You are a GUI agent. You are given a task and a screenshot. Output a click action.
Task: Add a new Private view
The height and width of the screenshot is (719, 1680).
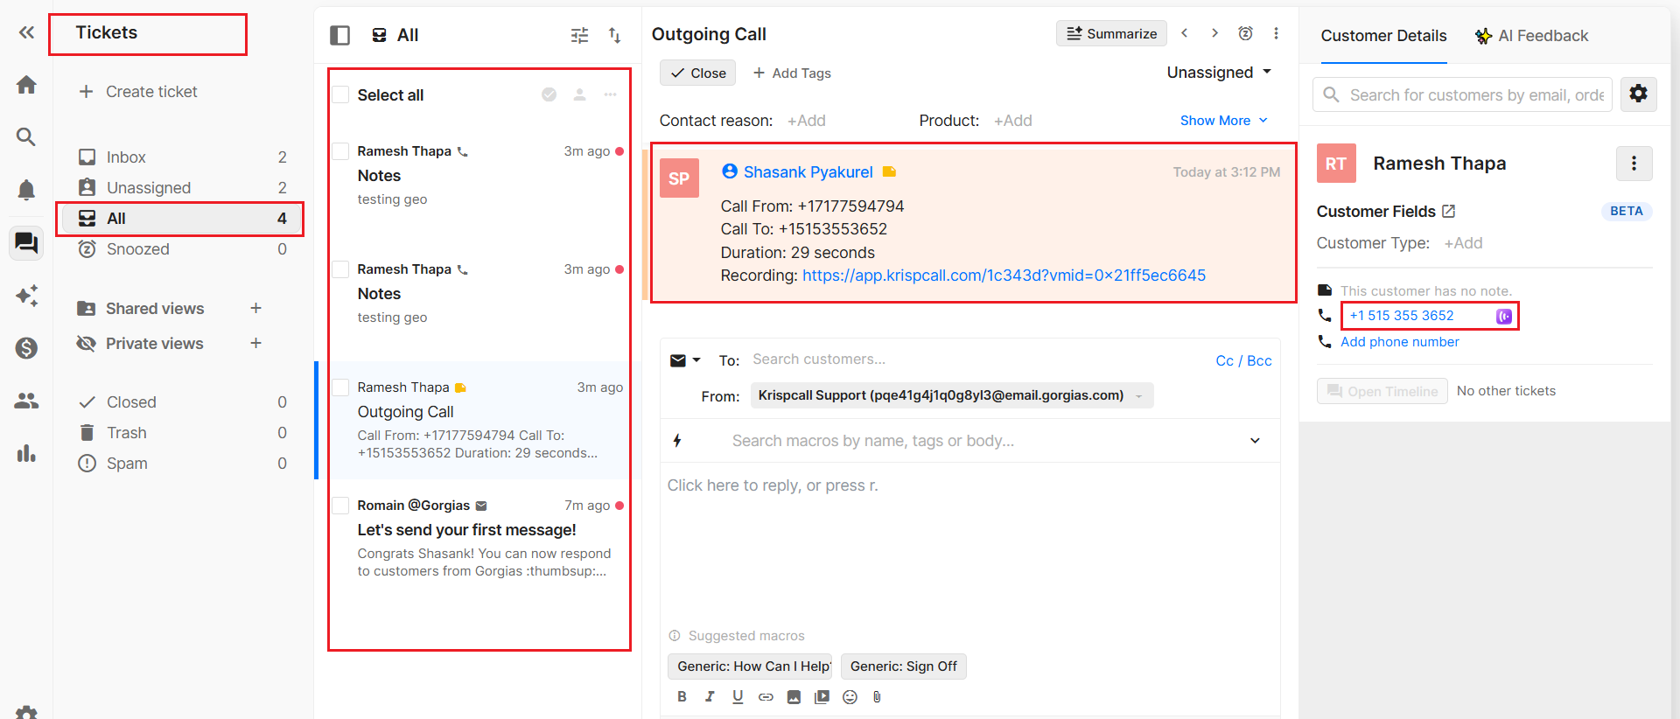(255, 343)
